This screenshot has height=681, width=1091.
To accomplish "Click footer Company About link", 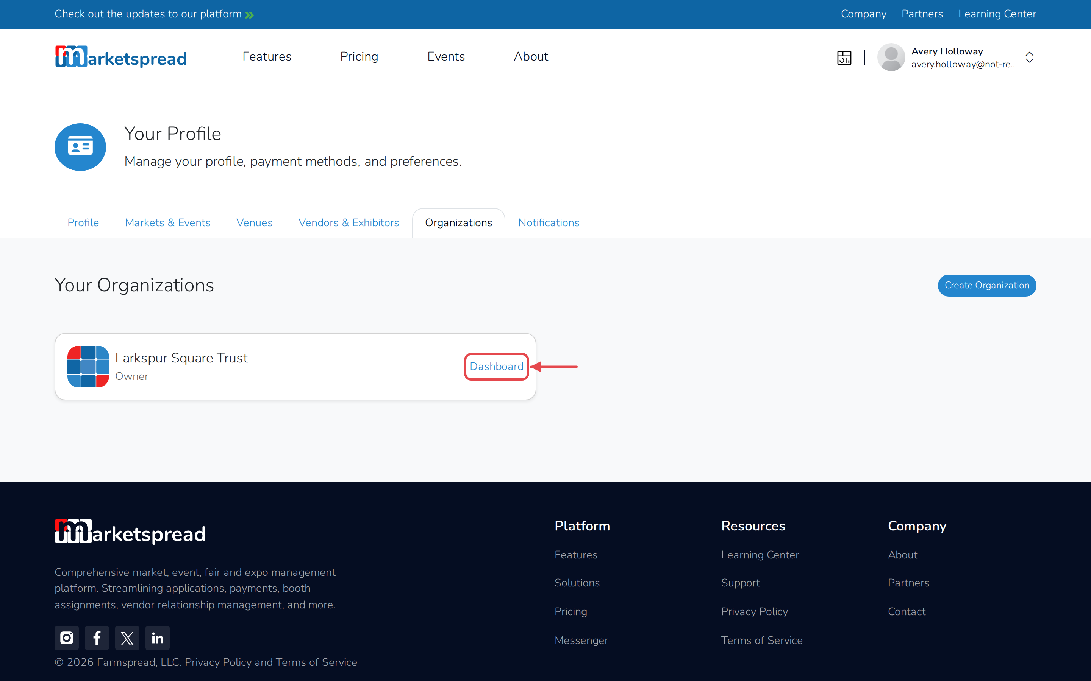I will (903, 555).
